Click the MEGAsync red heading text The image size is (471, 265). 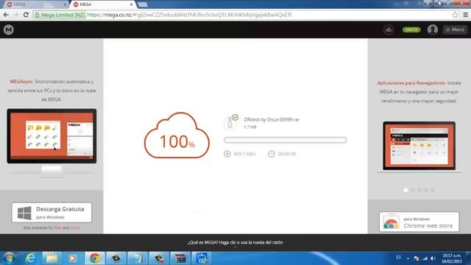click(21, 82)
